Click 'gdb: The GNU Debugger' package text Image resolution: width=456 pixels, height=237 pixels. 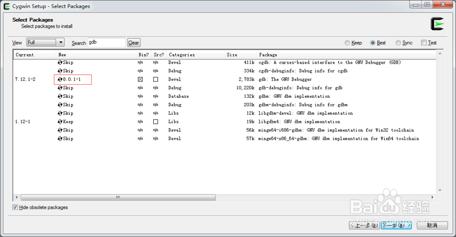coord(285,79)
